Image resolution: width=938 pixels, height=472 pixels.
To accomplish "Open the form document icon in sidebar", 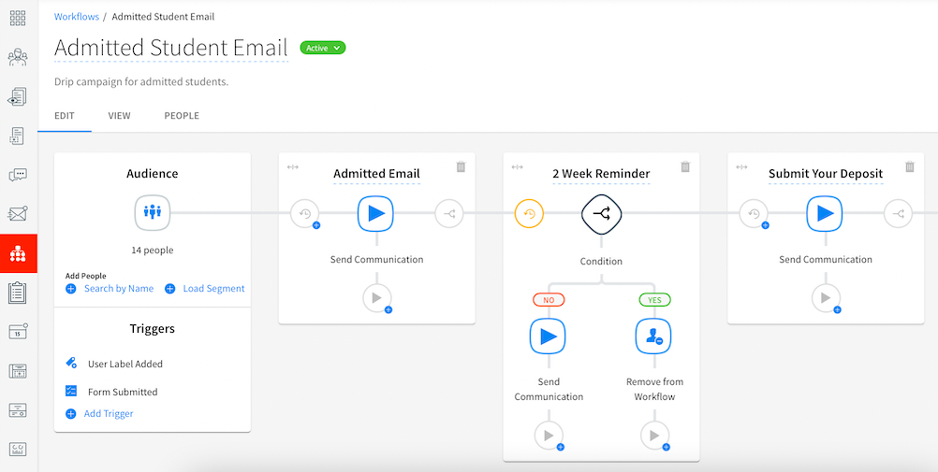I will pyautogui.click(x=18, y=136).
